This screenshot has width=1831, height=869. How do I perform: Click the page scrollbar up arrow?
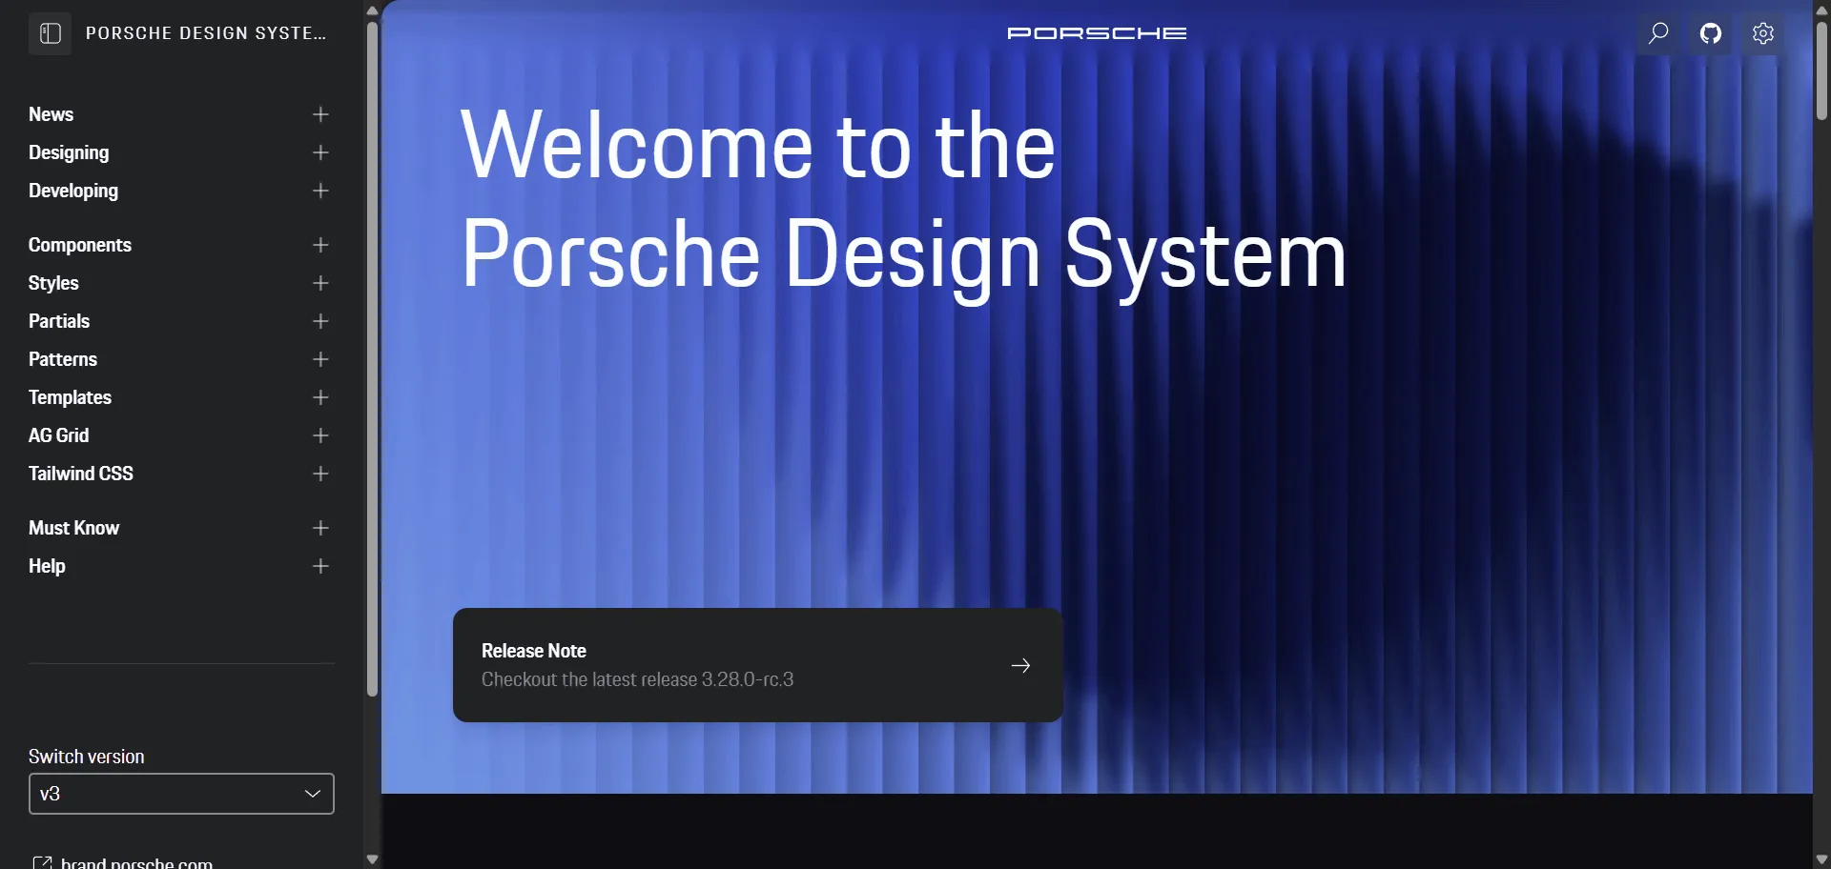(x=1821, y=10)
